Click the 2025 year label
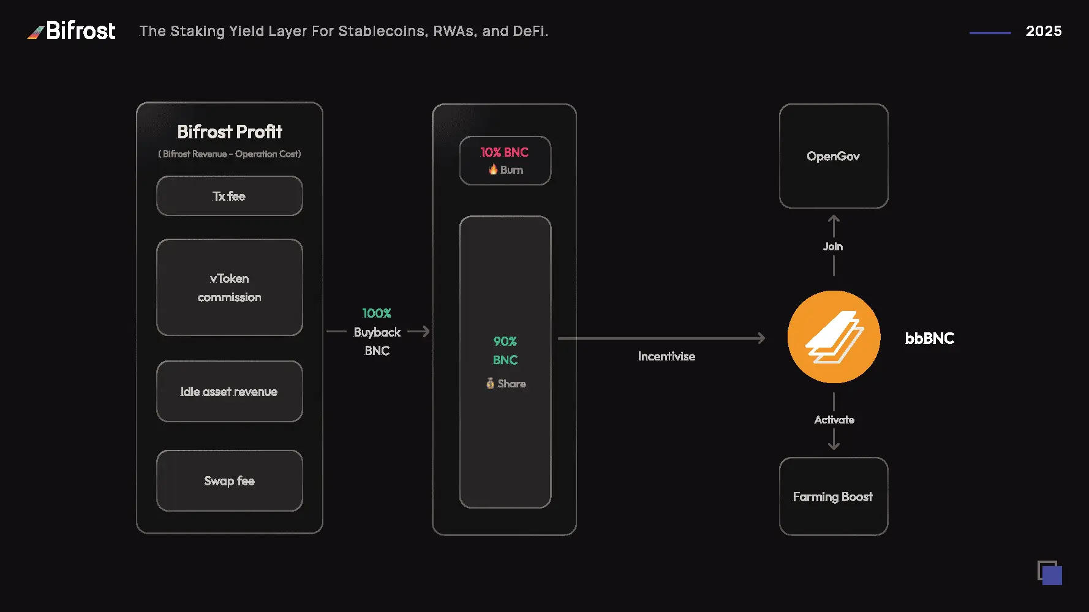This screenshot has height=612, width=1089. [1044, 31]
